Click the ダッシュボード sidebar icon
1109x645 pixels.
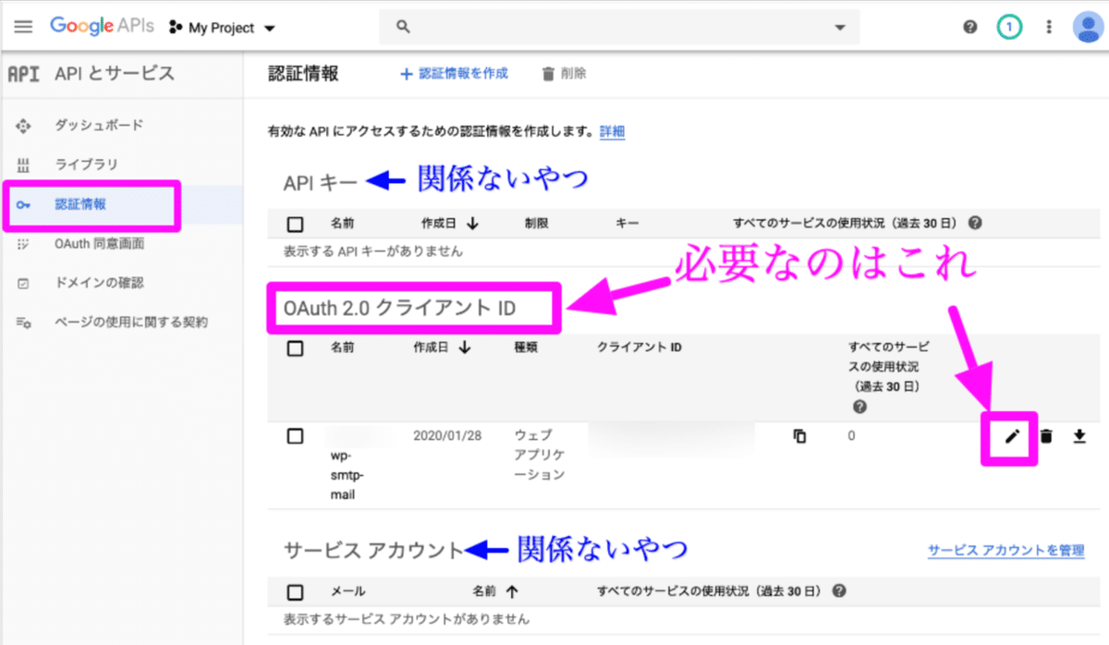(x=24, y=125)
